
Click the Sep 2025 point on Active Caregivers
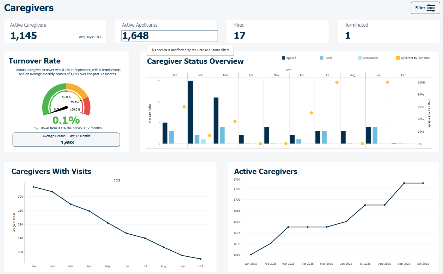coord(404,183)
